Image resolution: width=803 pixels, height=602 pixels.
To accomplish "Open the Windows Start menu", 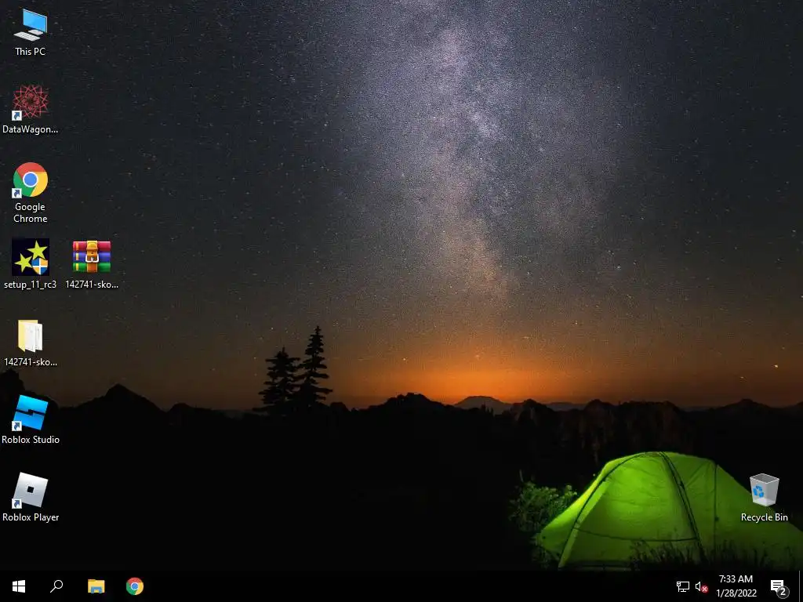I will click(x=19, y=586).
